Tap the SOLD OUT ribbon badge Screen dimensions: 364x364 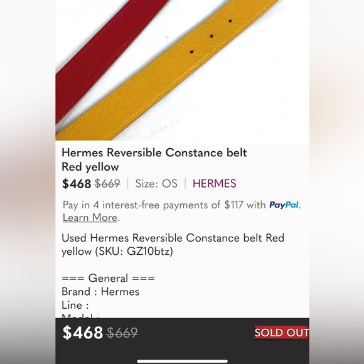point(281,333)
